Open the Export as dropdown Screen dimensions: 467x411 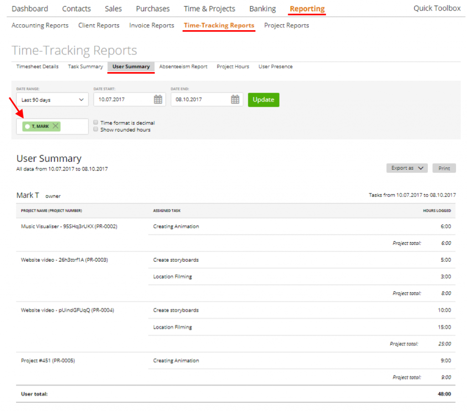[x=407, y=168]
